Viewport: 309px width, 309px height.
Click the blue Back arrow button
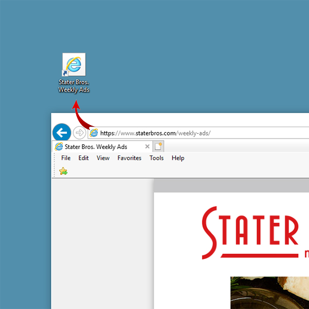(62, 133)
